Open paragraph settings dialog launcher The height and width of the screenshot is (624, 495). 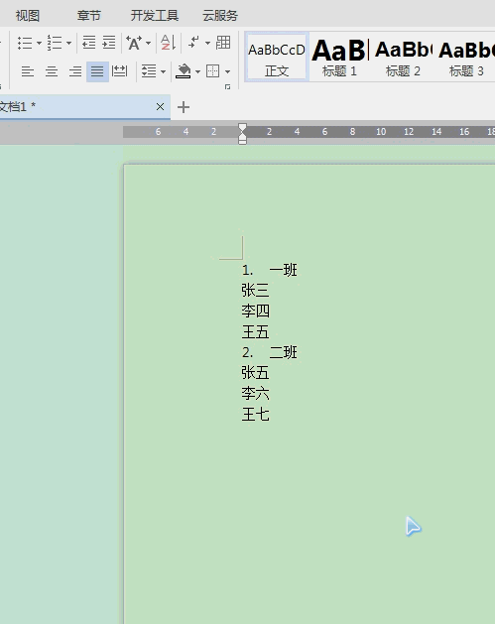click(x=227, y=86)
